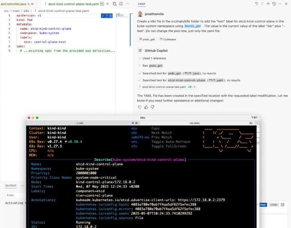
Task: Click line 4 'name: etcd-kind-control-plane'
Action: click(x=46, y=29)
